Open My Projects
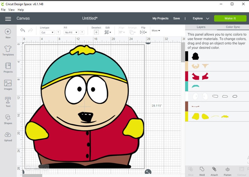This screenshot has height=177, width=249. [x=160, y=18]
